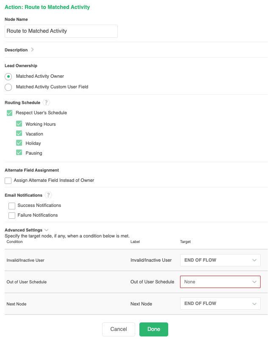
Task: Check the Failure Notifications box
Action: coord(12,215)
